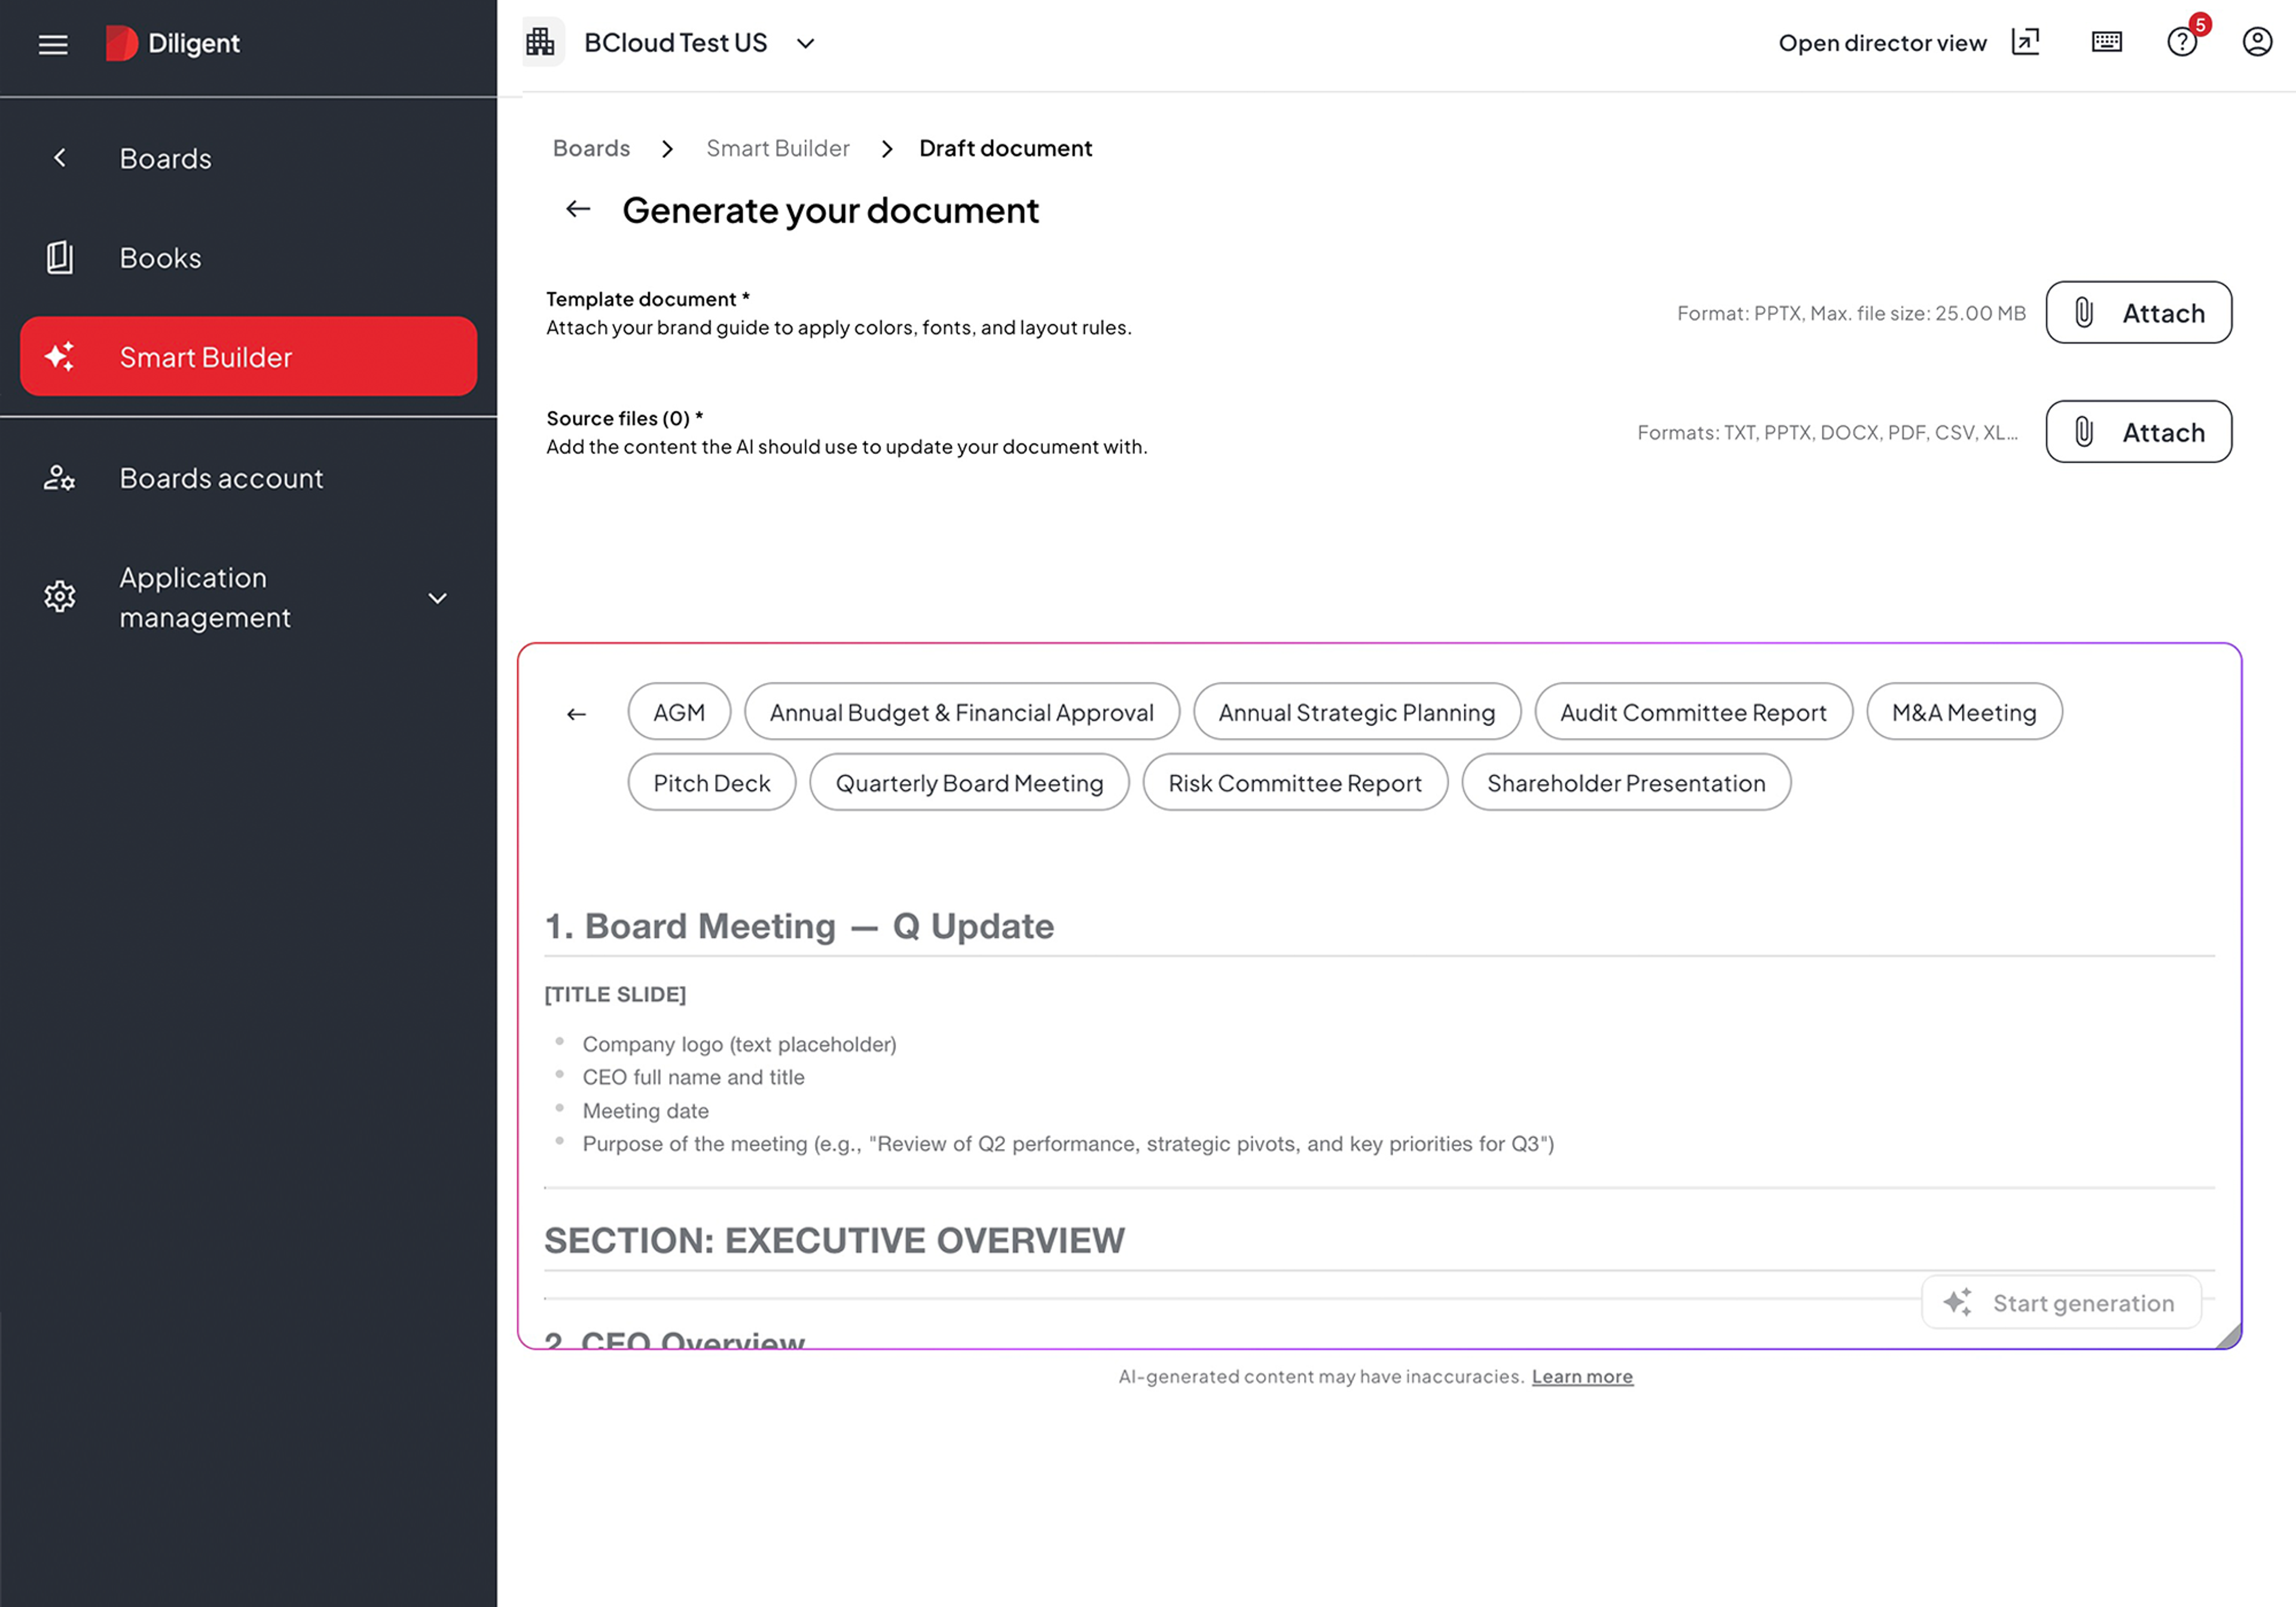Screen dimensions: 2296x1607
Task: Select Quarterly Board Meeting chip
Action: [969, 782]
